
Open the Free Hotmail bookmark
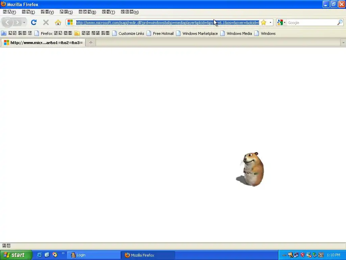(x=160, y=34)
